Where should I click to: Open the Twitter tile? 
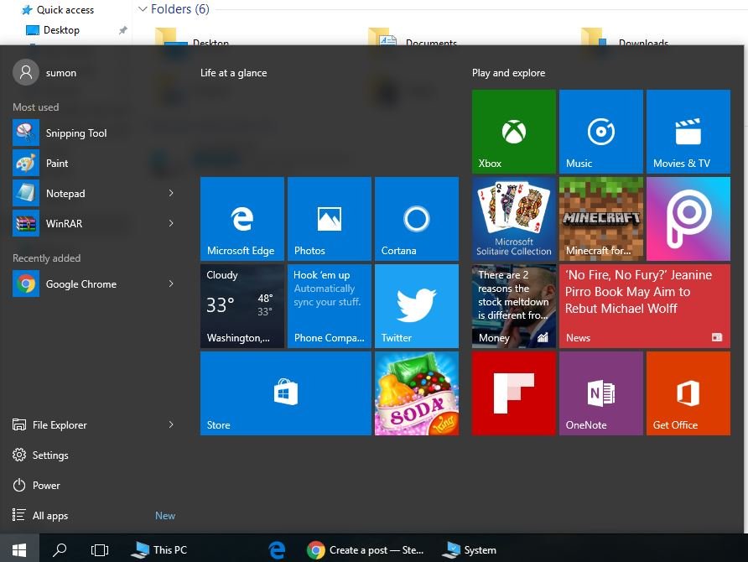coord(417,306)
